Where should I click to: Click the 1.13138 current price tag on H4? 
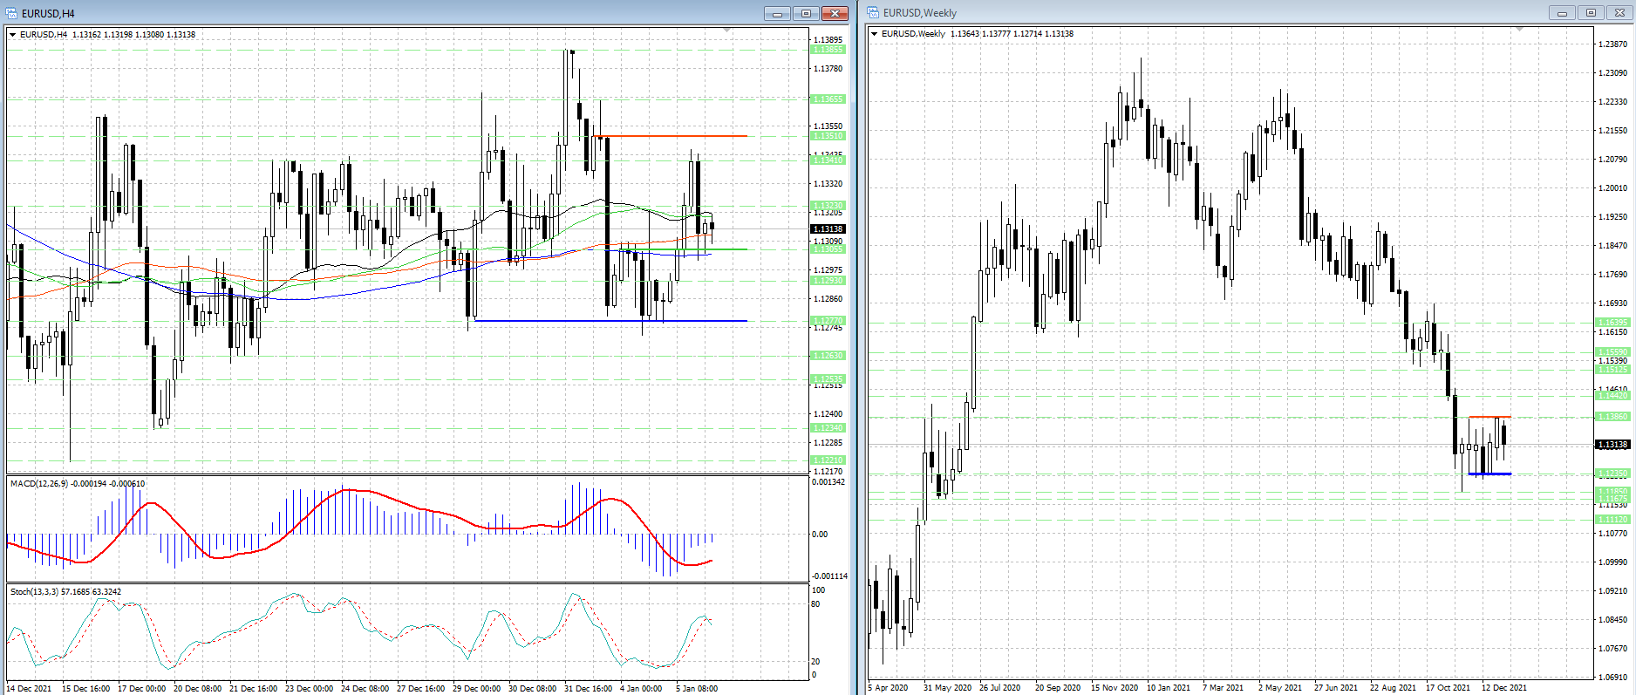tap(828, 229)
